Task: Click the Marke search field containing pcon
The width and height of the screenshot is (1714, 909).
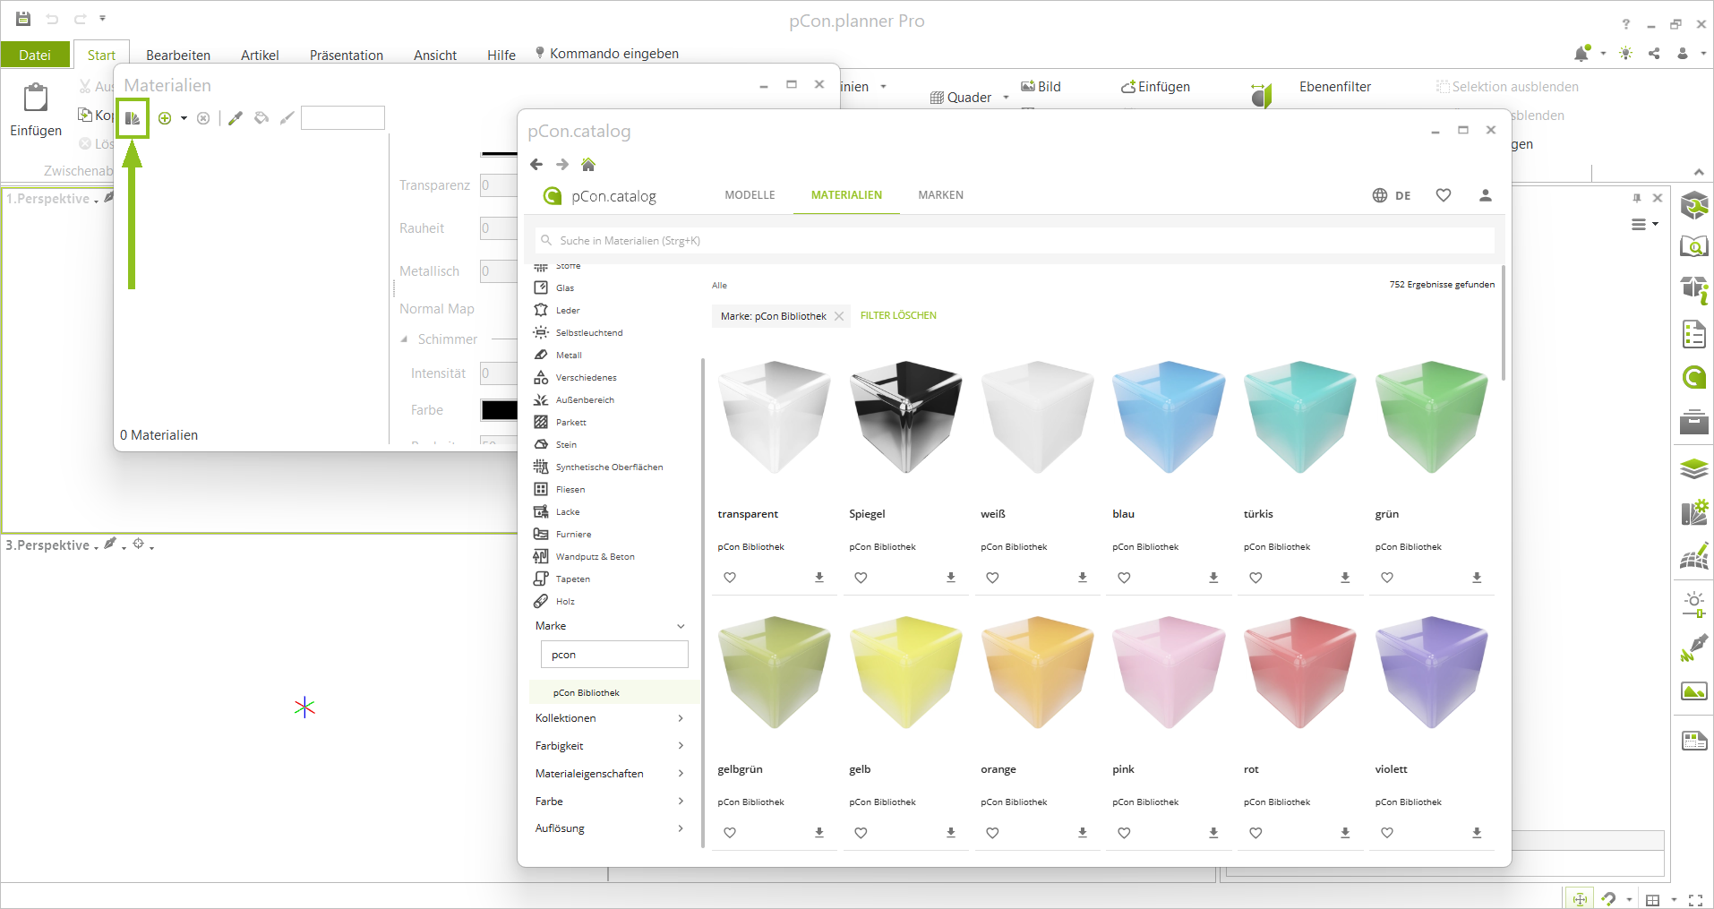Action: point(614,655)
